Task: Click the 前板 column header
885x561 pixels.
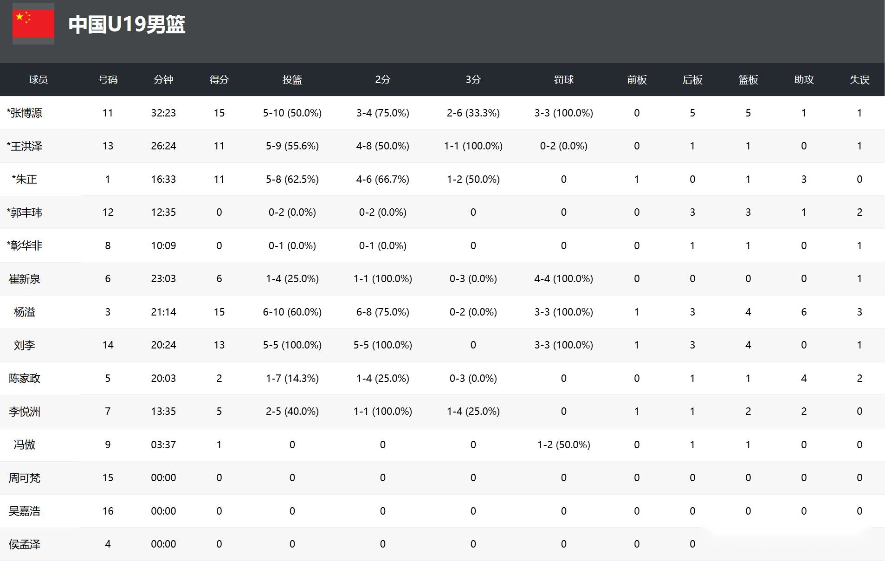Action: 637,80
